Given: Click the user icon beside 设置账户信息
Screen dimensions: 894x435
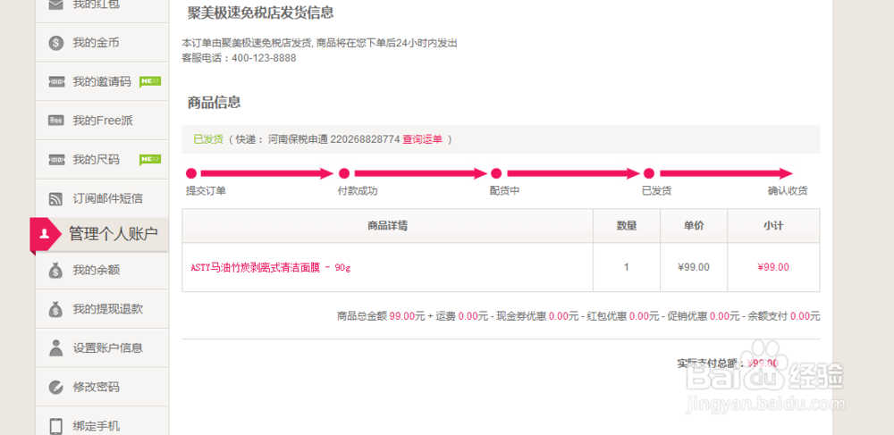Looking at the screenshot, I should tap(55, 347).
